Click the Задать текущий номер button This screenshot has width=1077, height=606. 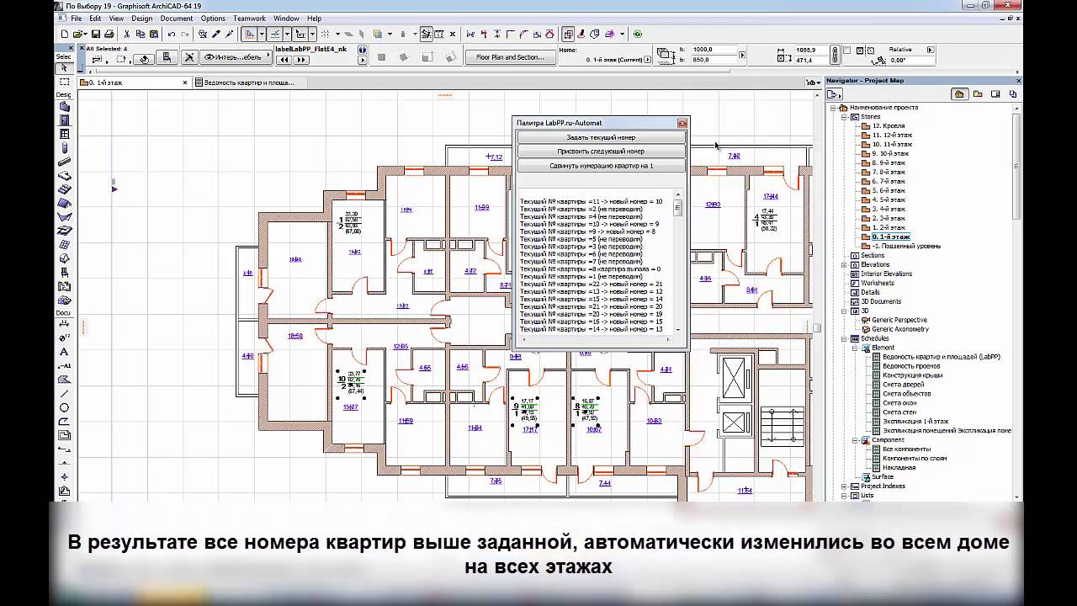601,137
